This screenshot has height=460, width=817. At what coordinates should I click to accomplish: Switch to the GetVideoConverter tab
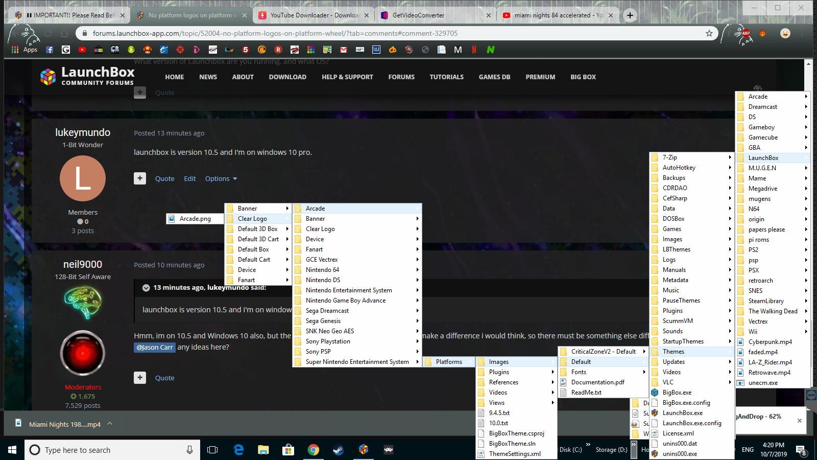click(435, 15)
